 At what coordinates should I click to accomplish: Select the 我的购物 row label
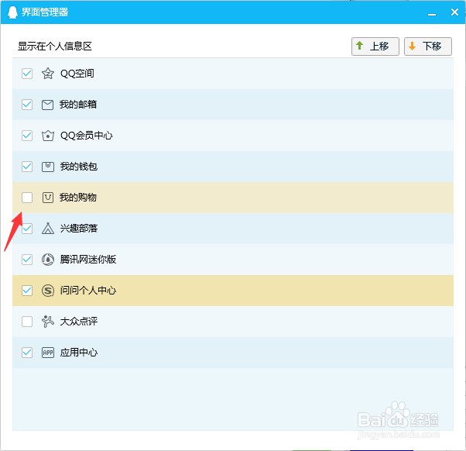(x=78, y=198)
